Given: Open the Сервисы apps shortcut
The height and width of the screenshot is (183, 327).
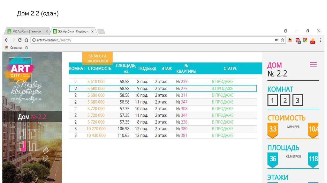Looking at the screenshot, I should tap(13, 48).
